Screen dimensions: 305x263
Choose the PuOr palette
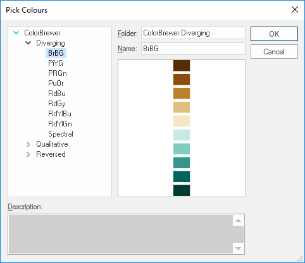[x=56, y=83]
